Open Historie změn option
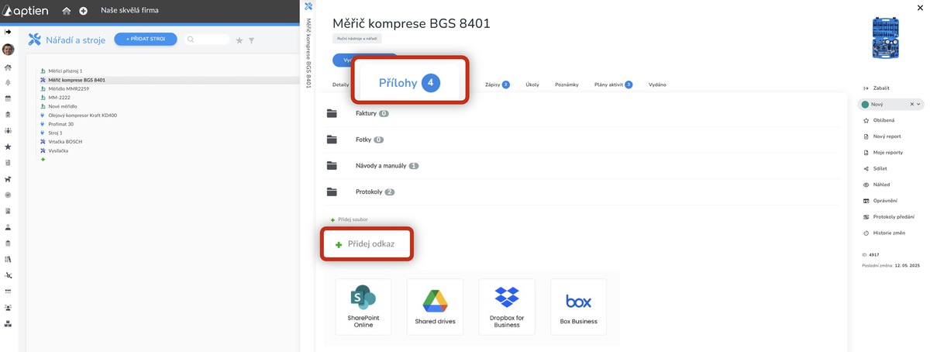Screen dimensions: 930x352 pos(884,233)
